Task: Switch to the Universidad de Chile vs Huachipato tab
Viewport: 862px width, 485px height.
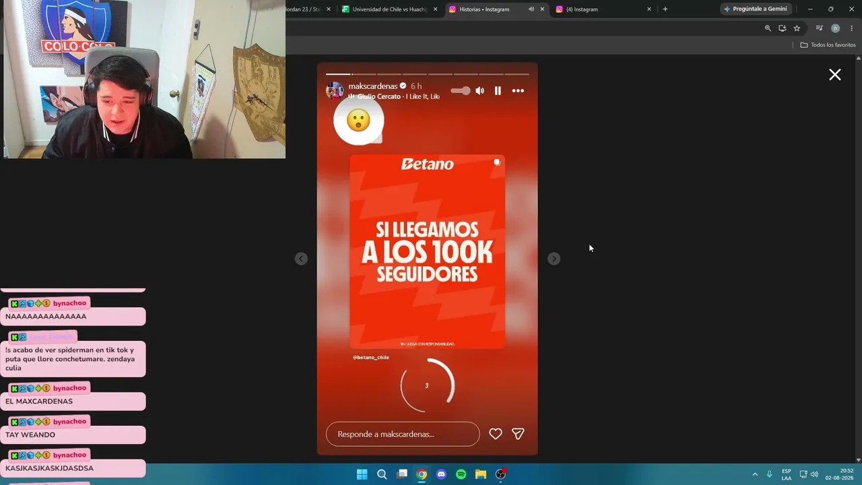Action: 390,9
